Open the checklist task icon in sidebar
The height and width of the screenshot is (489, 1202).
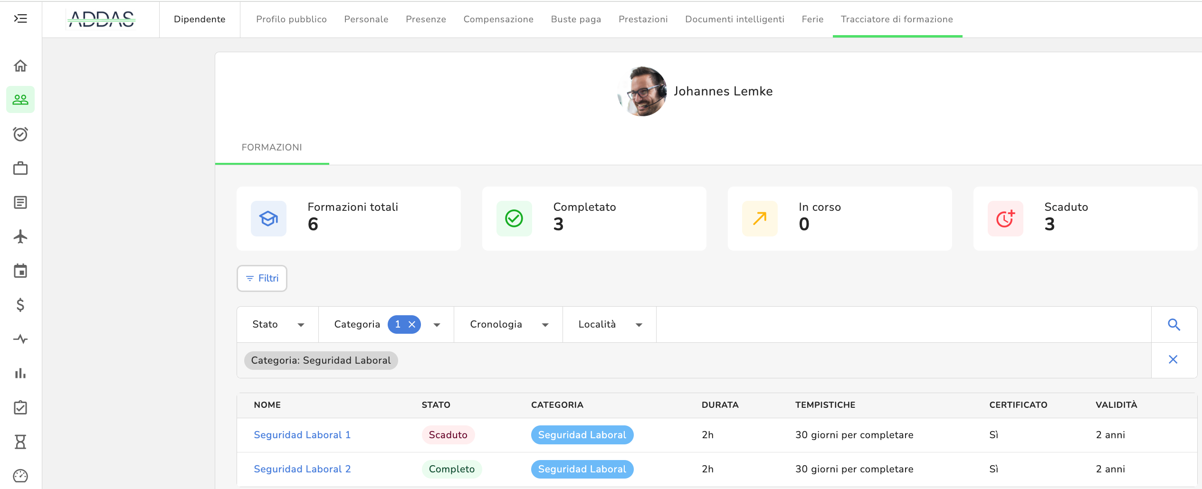click(20, 407)
